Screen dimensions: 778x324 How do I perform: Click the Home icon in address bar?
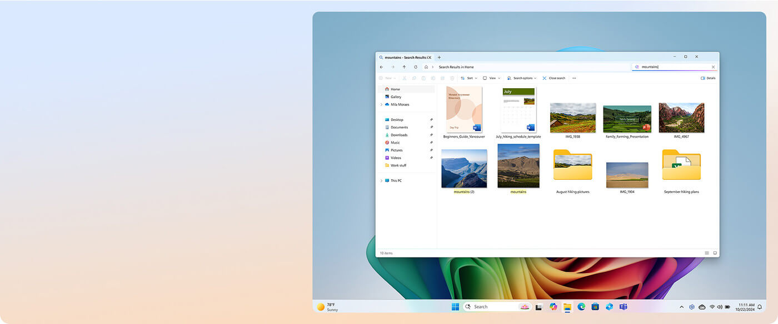point(426,67)
